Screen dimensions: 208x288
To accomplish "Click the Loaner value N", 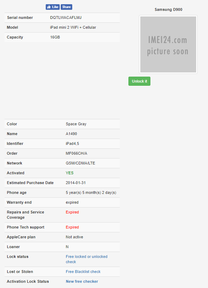I will tap(67, 247).
